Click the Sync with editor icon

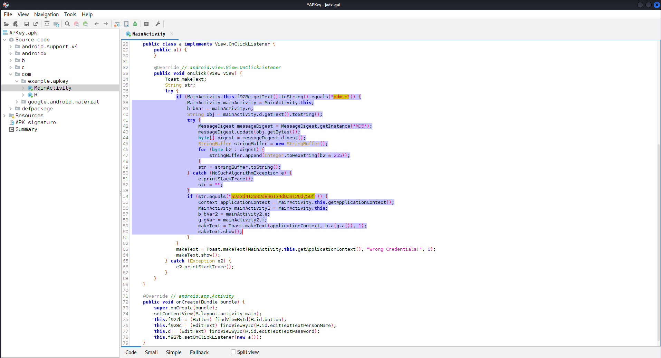(x=47, y=24)
